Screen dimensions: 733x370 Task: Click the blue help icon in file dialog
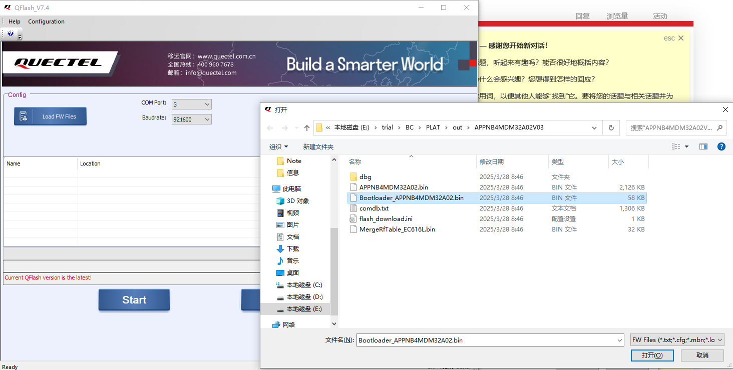tap(721, 146)
